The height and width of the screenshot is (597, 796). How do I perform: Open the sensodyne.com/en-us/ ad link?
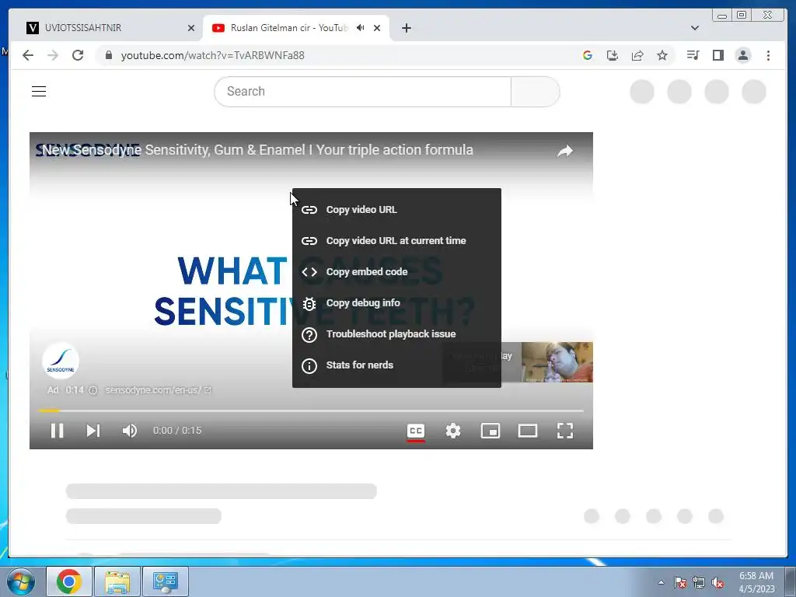pos(158,390)
